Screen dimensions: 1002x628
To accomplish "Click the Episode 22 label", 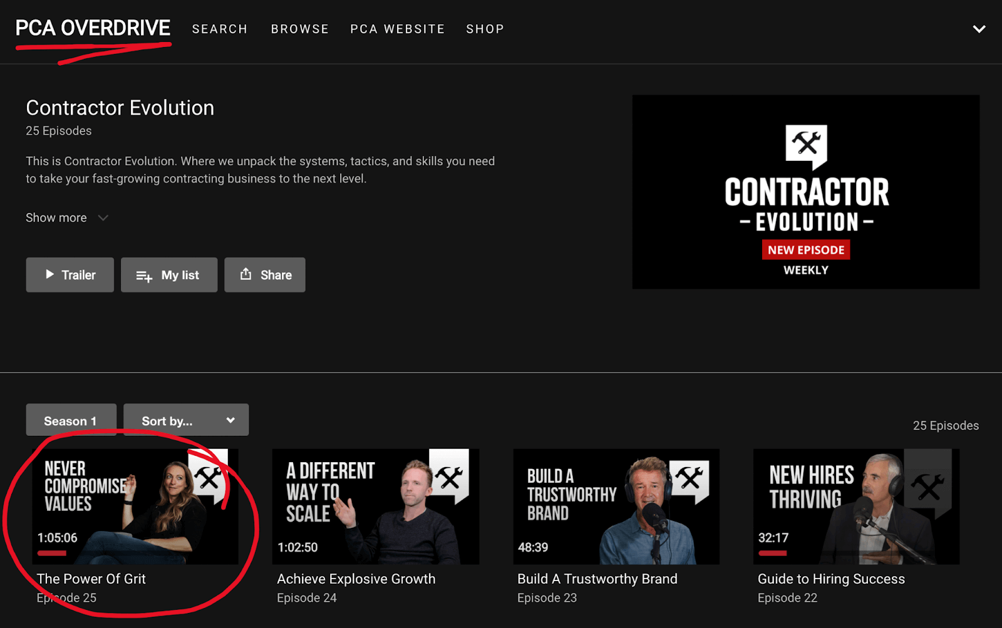I will coord(787,598).
